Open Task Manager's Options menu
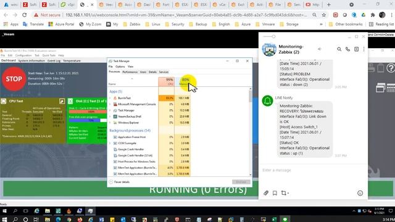Viewport: 395px width, 222px height. point(120,67)
